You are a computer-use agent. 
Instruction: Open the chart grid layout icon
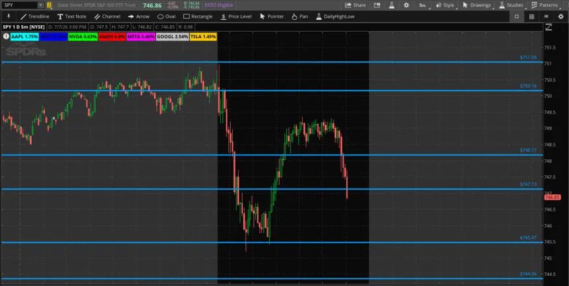click(531, 17)
